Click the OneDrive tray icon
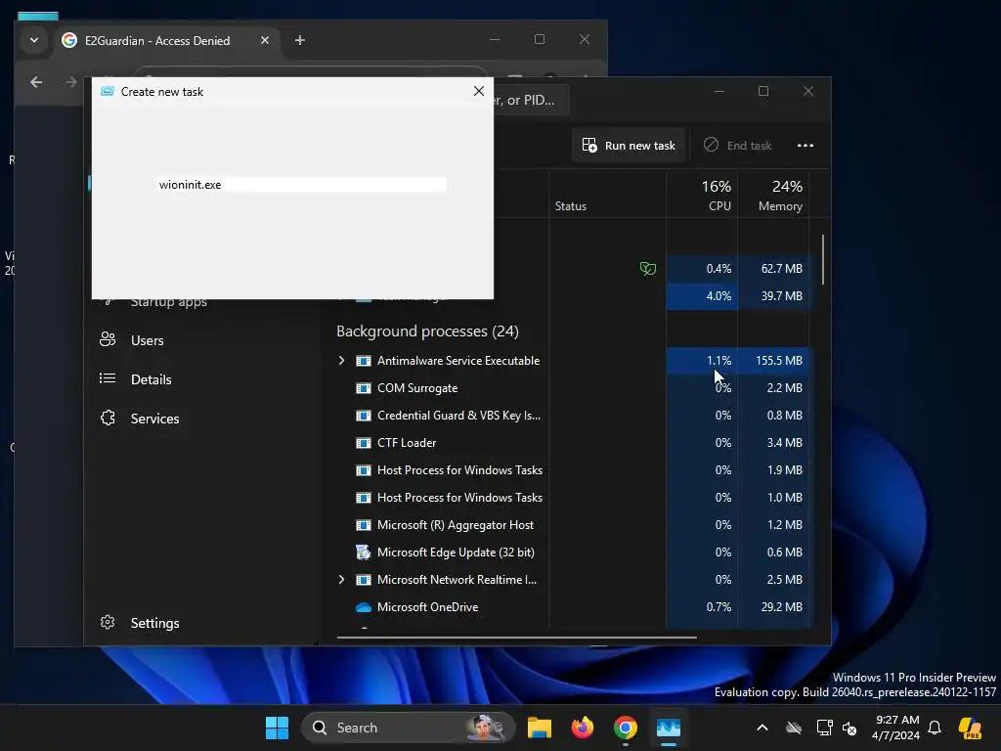1001x751 pixels. (x=794, y=728)
